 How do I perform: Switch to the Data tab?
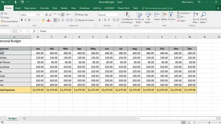click(x=55, y=8)
